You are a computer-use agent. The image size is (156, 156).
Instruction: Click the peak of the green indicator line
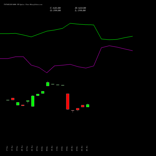coord(70,23)
